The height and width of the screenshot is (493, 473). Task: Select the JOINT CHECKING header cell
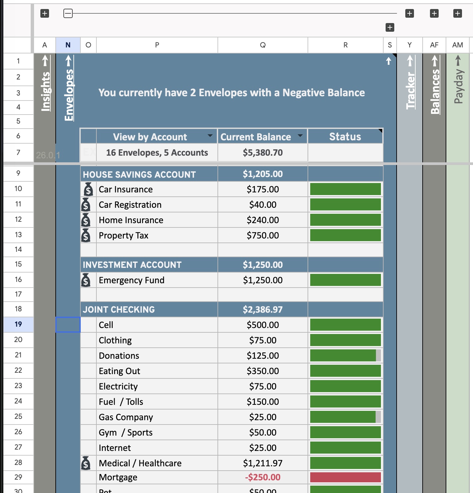pyautogui.click(x=149, y=309)
